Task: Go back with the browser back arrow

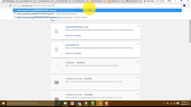Action: pos(3,6)
